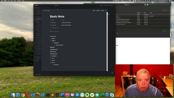Open Slack from the Dock

92,95
